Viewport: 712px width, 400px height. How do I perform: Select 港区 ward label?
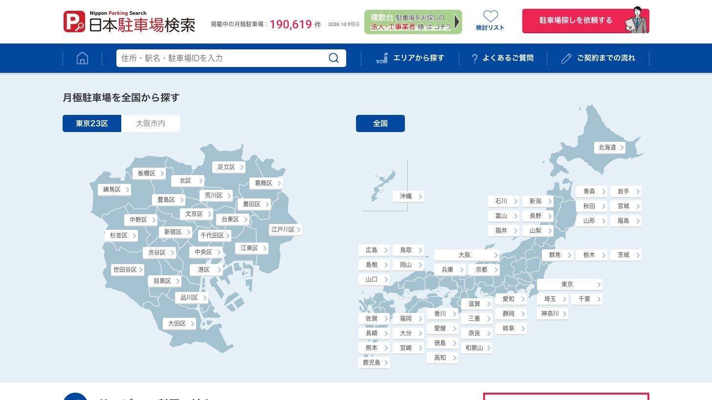pyautogui.click(x=206, y=269)
